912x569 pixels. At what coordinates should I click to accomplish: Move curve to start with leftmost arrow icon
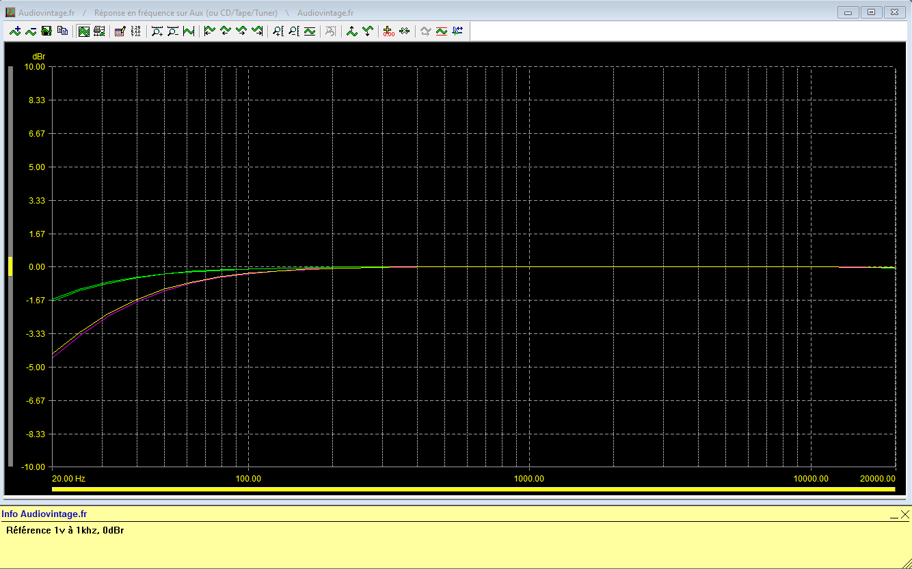pos(209,31)
